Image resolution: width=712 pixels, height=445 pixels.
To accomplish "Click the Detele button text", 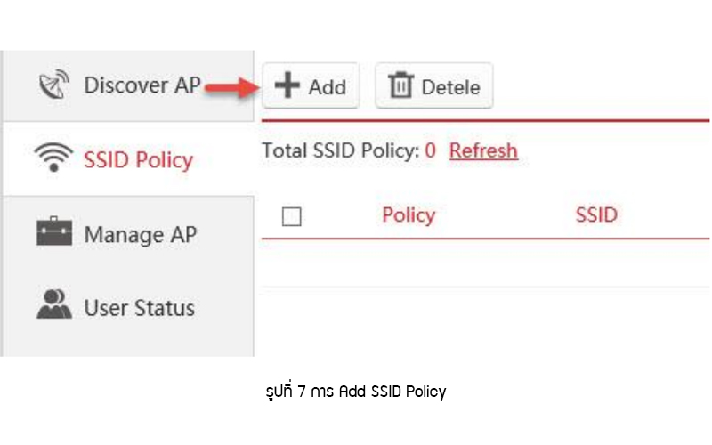I will (450, 87).
